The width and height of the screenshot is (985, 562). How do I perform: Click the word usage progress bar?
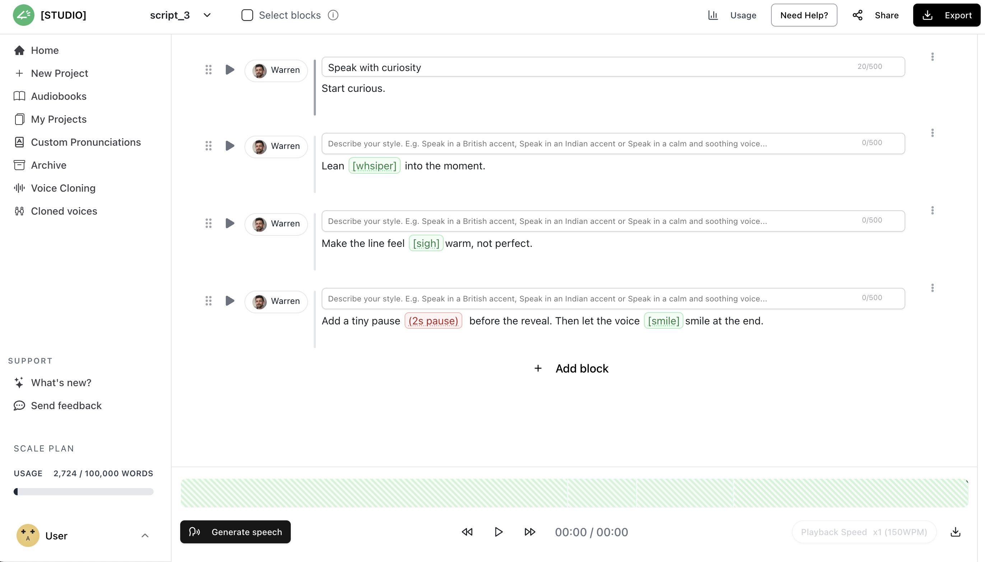[x=83, y=492]
